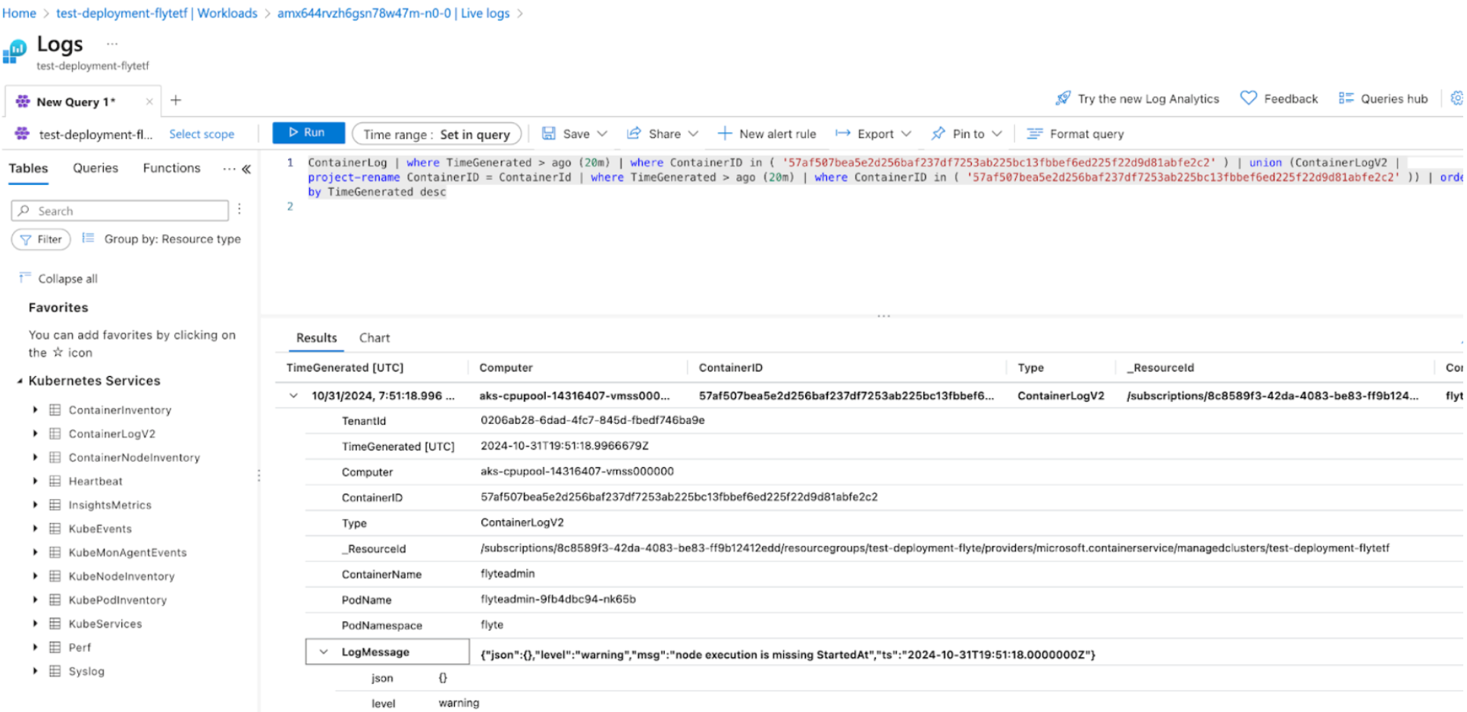Expand the ContainerLogV2 table node
Image resolution: width=1467 pixels, height=712 pixels.
(35, 434)
